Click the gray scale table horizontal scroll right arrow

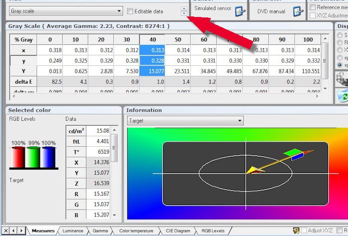coord(317,96)
